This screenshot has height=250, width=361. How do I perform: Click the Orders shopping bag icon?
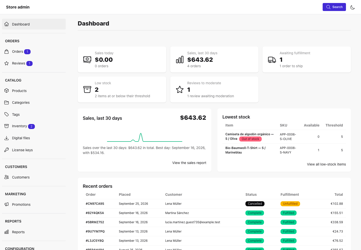[7, 51]
